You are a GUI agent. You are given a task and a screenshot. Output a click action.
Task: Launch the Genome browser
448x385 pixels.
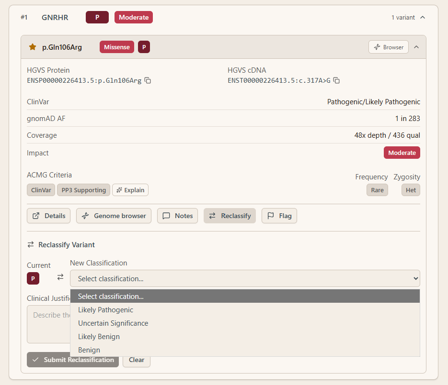(x=114, y=216)
